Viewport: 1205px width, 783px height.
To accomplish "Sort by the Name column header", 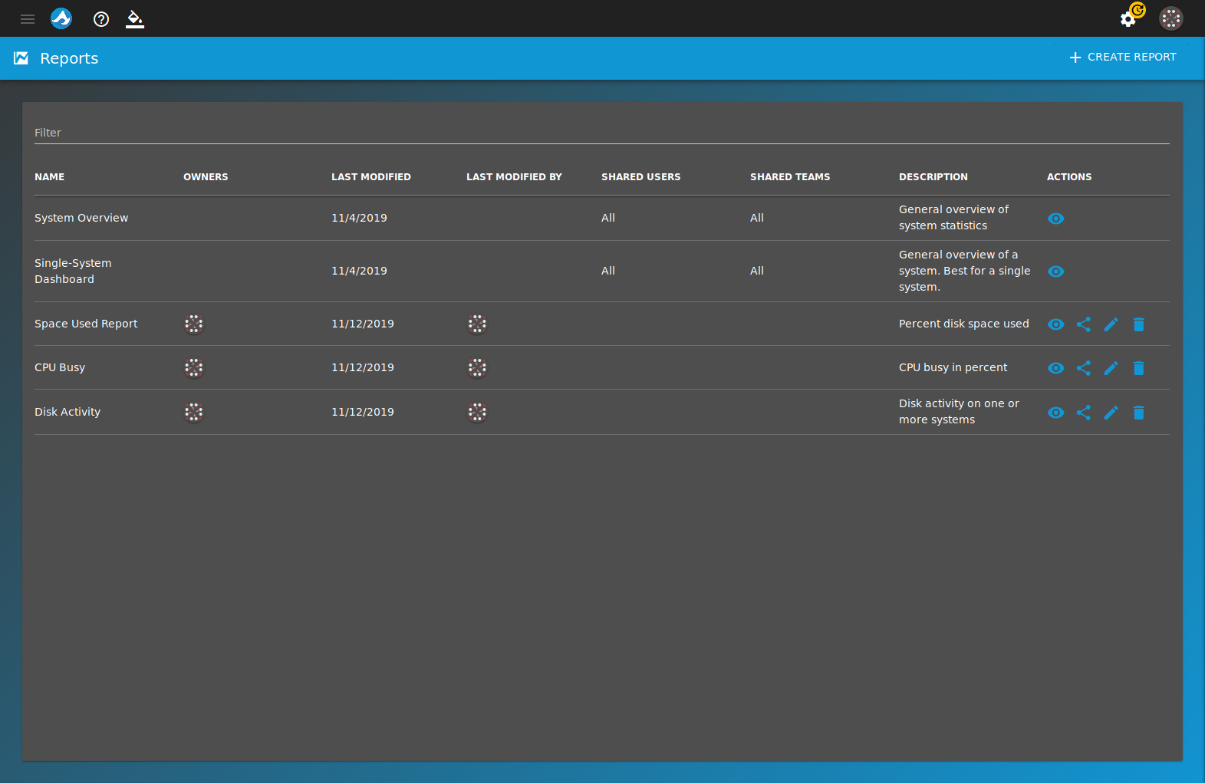I will pos(50,177).
